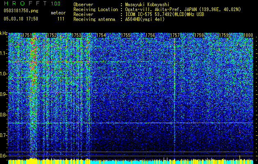This screenshot has height=164, width=258.
Task: Click the meteor count 111
Action: (61, 19)
